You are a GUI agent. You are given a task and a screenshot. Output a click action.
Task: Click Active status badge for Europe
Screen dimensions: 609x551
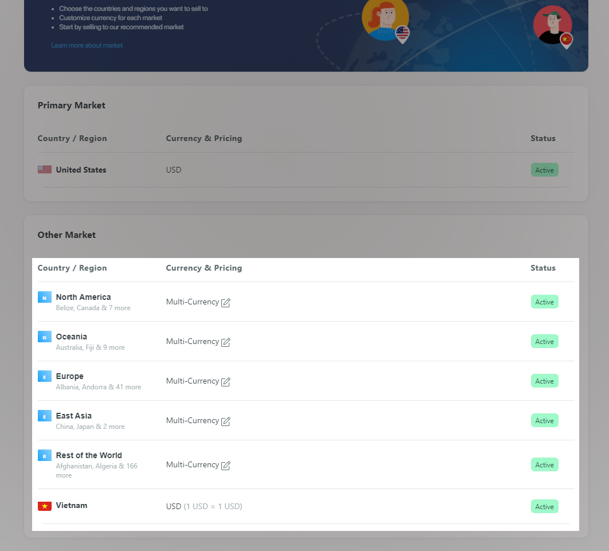[545, 381]
